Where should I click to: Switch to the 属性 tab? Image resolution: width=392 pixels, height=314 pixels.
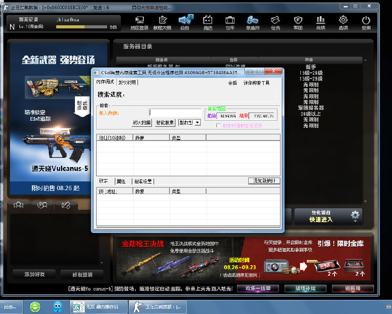tap(121, 181)
